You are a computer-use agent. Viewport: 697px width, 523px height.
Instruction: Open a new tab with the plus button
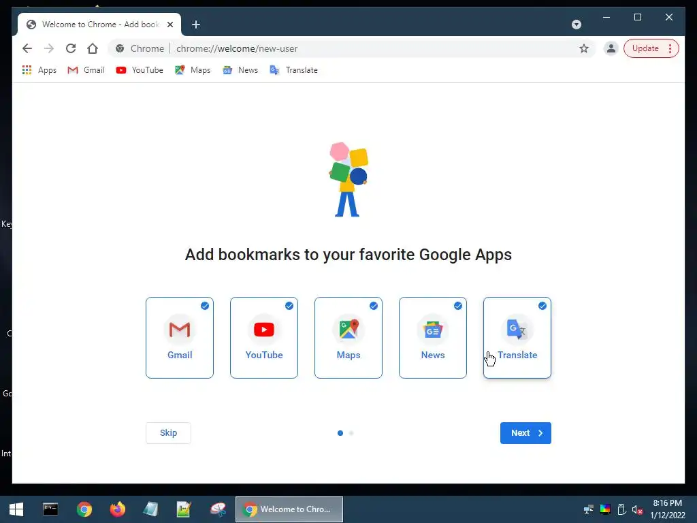[196, 25]
